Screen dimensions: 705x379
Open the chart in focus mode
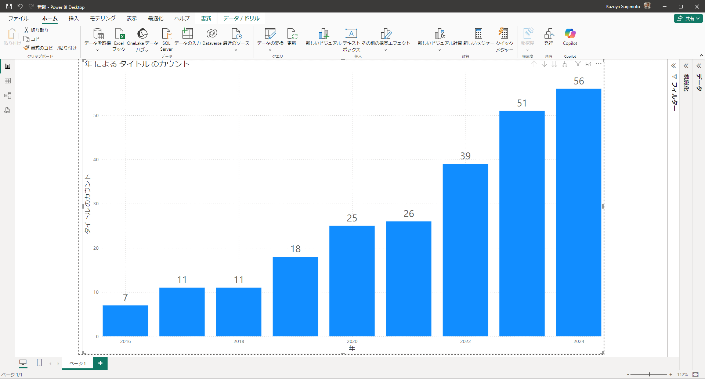(x=588, y=64)
